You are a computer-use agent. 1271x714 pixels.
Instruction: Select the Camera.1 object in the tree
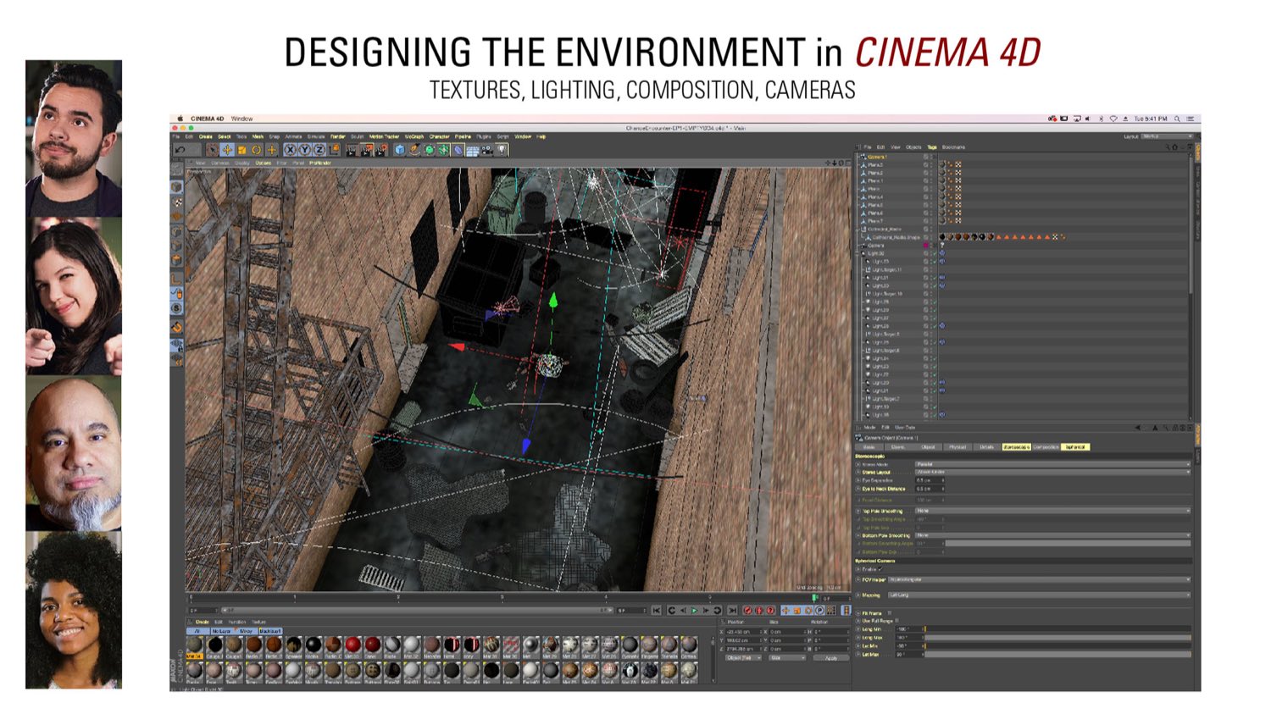[877, 157]
